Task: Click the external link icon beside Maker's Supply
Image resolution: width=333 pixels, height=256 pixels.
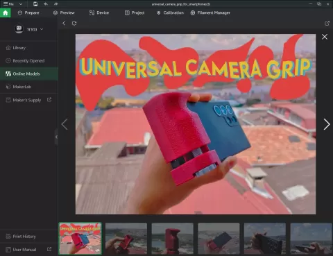Action: [x=49, y=100]
